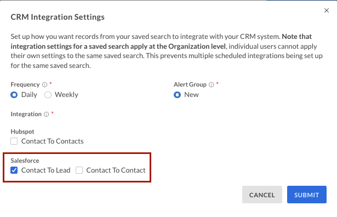This screenshot has height=217, width=337.
Task: Click the Salesforce section heading
Action: coord(25,161)
